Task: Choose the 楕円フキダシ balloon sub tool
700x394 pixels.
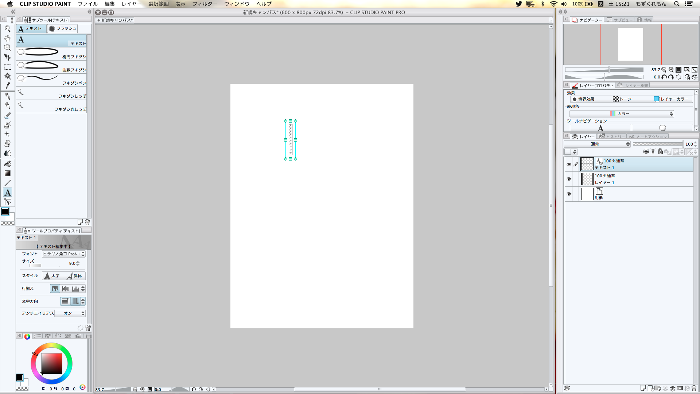Action: (x=51, y=53)
